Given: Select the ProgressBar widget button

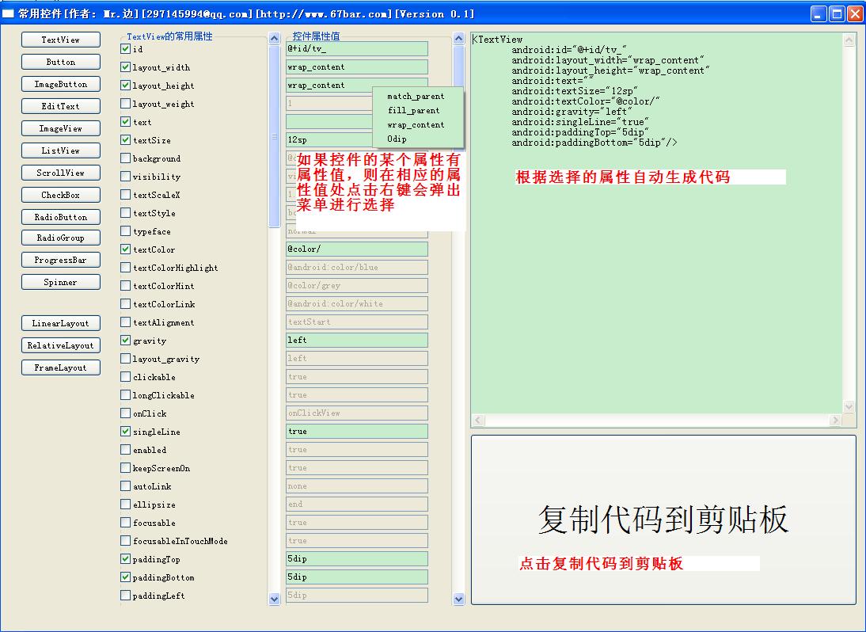Looking at the screenshot, I should point(61,260).
